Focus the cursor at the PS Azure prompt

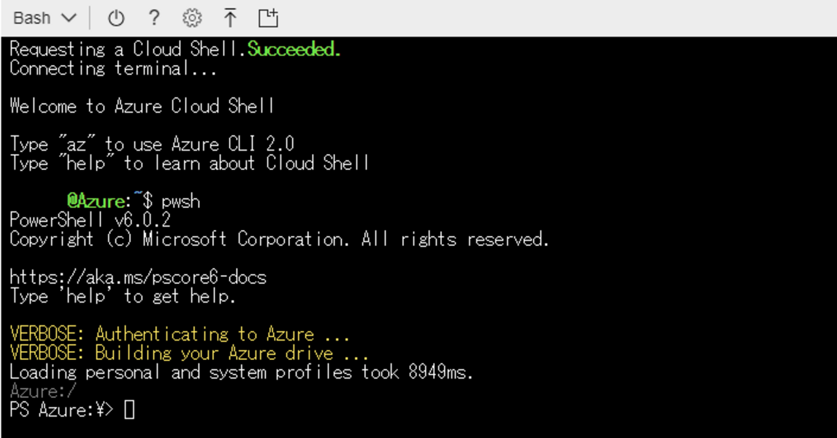point(130,410)
